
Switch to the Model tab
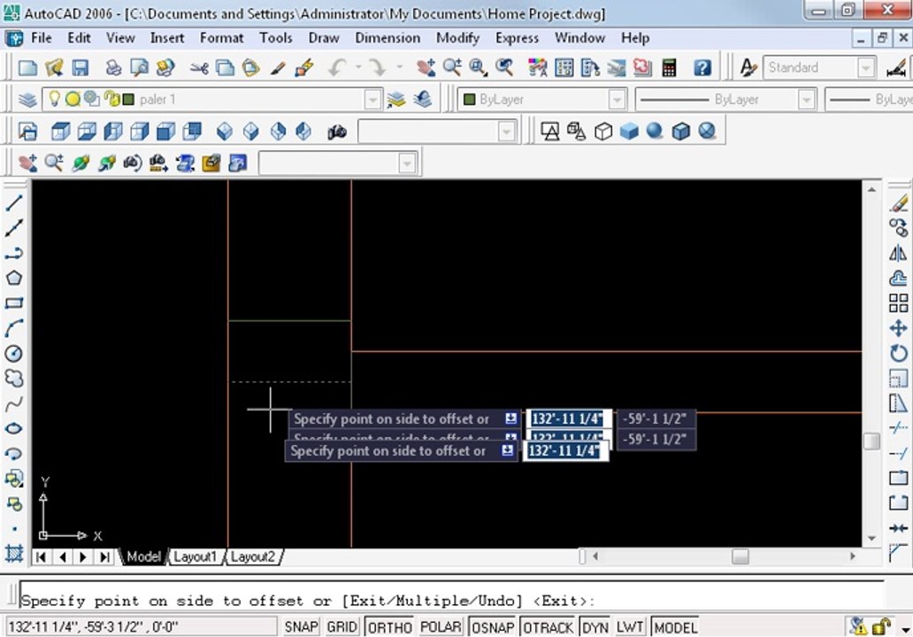tap(143, 556)
